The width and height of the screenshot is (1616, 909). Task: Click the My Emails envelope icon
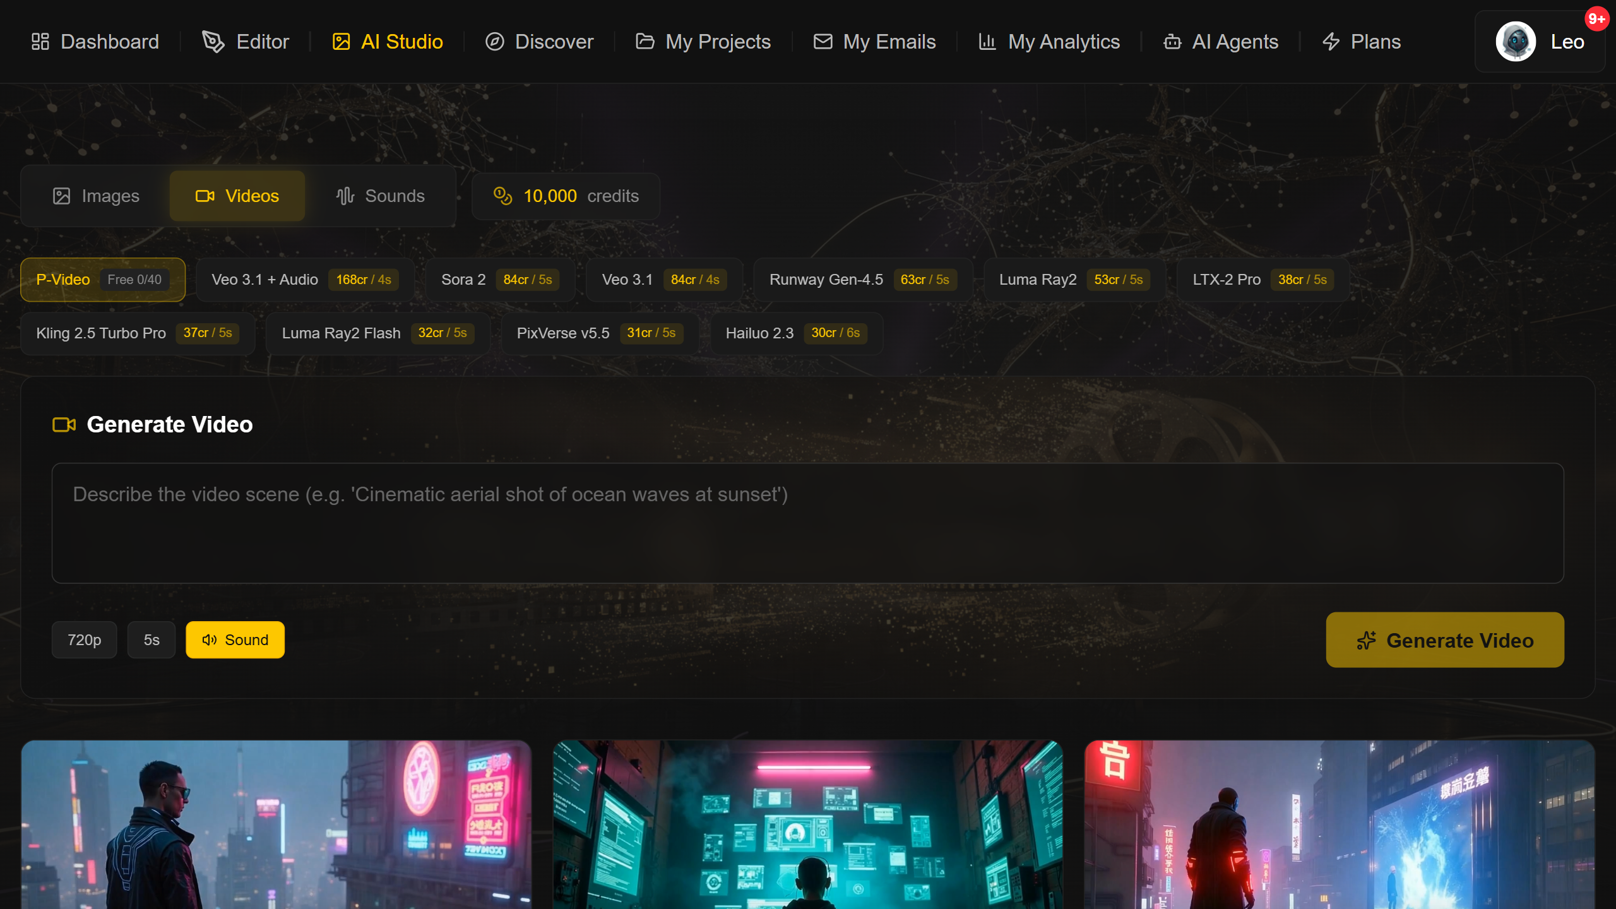(x=823, y=41)
